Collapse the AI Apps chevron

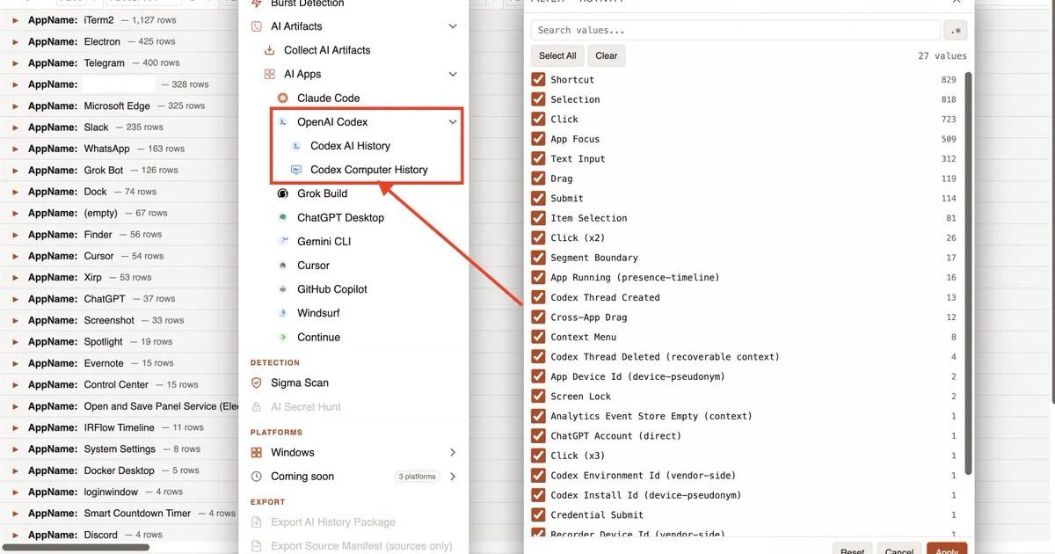tap(453, 75)
